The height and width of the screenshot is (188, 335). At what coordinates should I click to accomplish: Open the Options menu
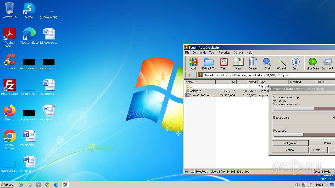click(x=239, y=52)
